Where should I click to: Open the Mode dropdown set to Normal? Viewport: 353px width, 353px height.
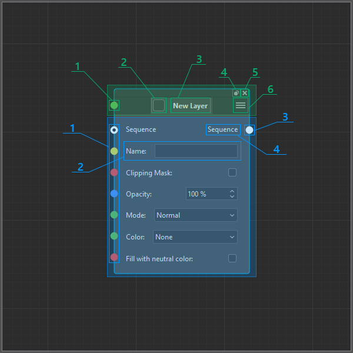[195, 215]
